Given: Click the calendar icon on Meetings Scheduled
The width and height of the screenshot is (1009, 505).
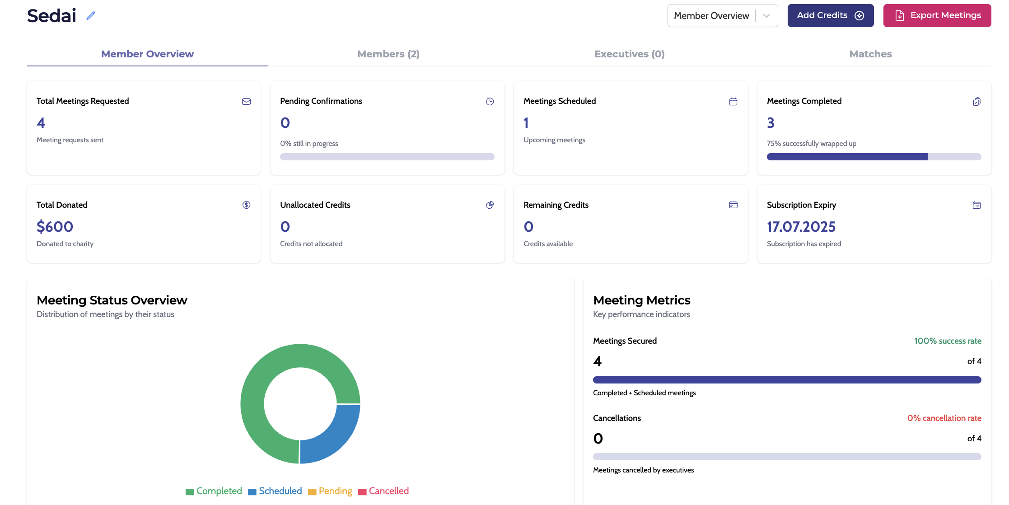Looking at the screenshot, I should [733, 102].
